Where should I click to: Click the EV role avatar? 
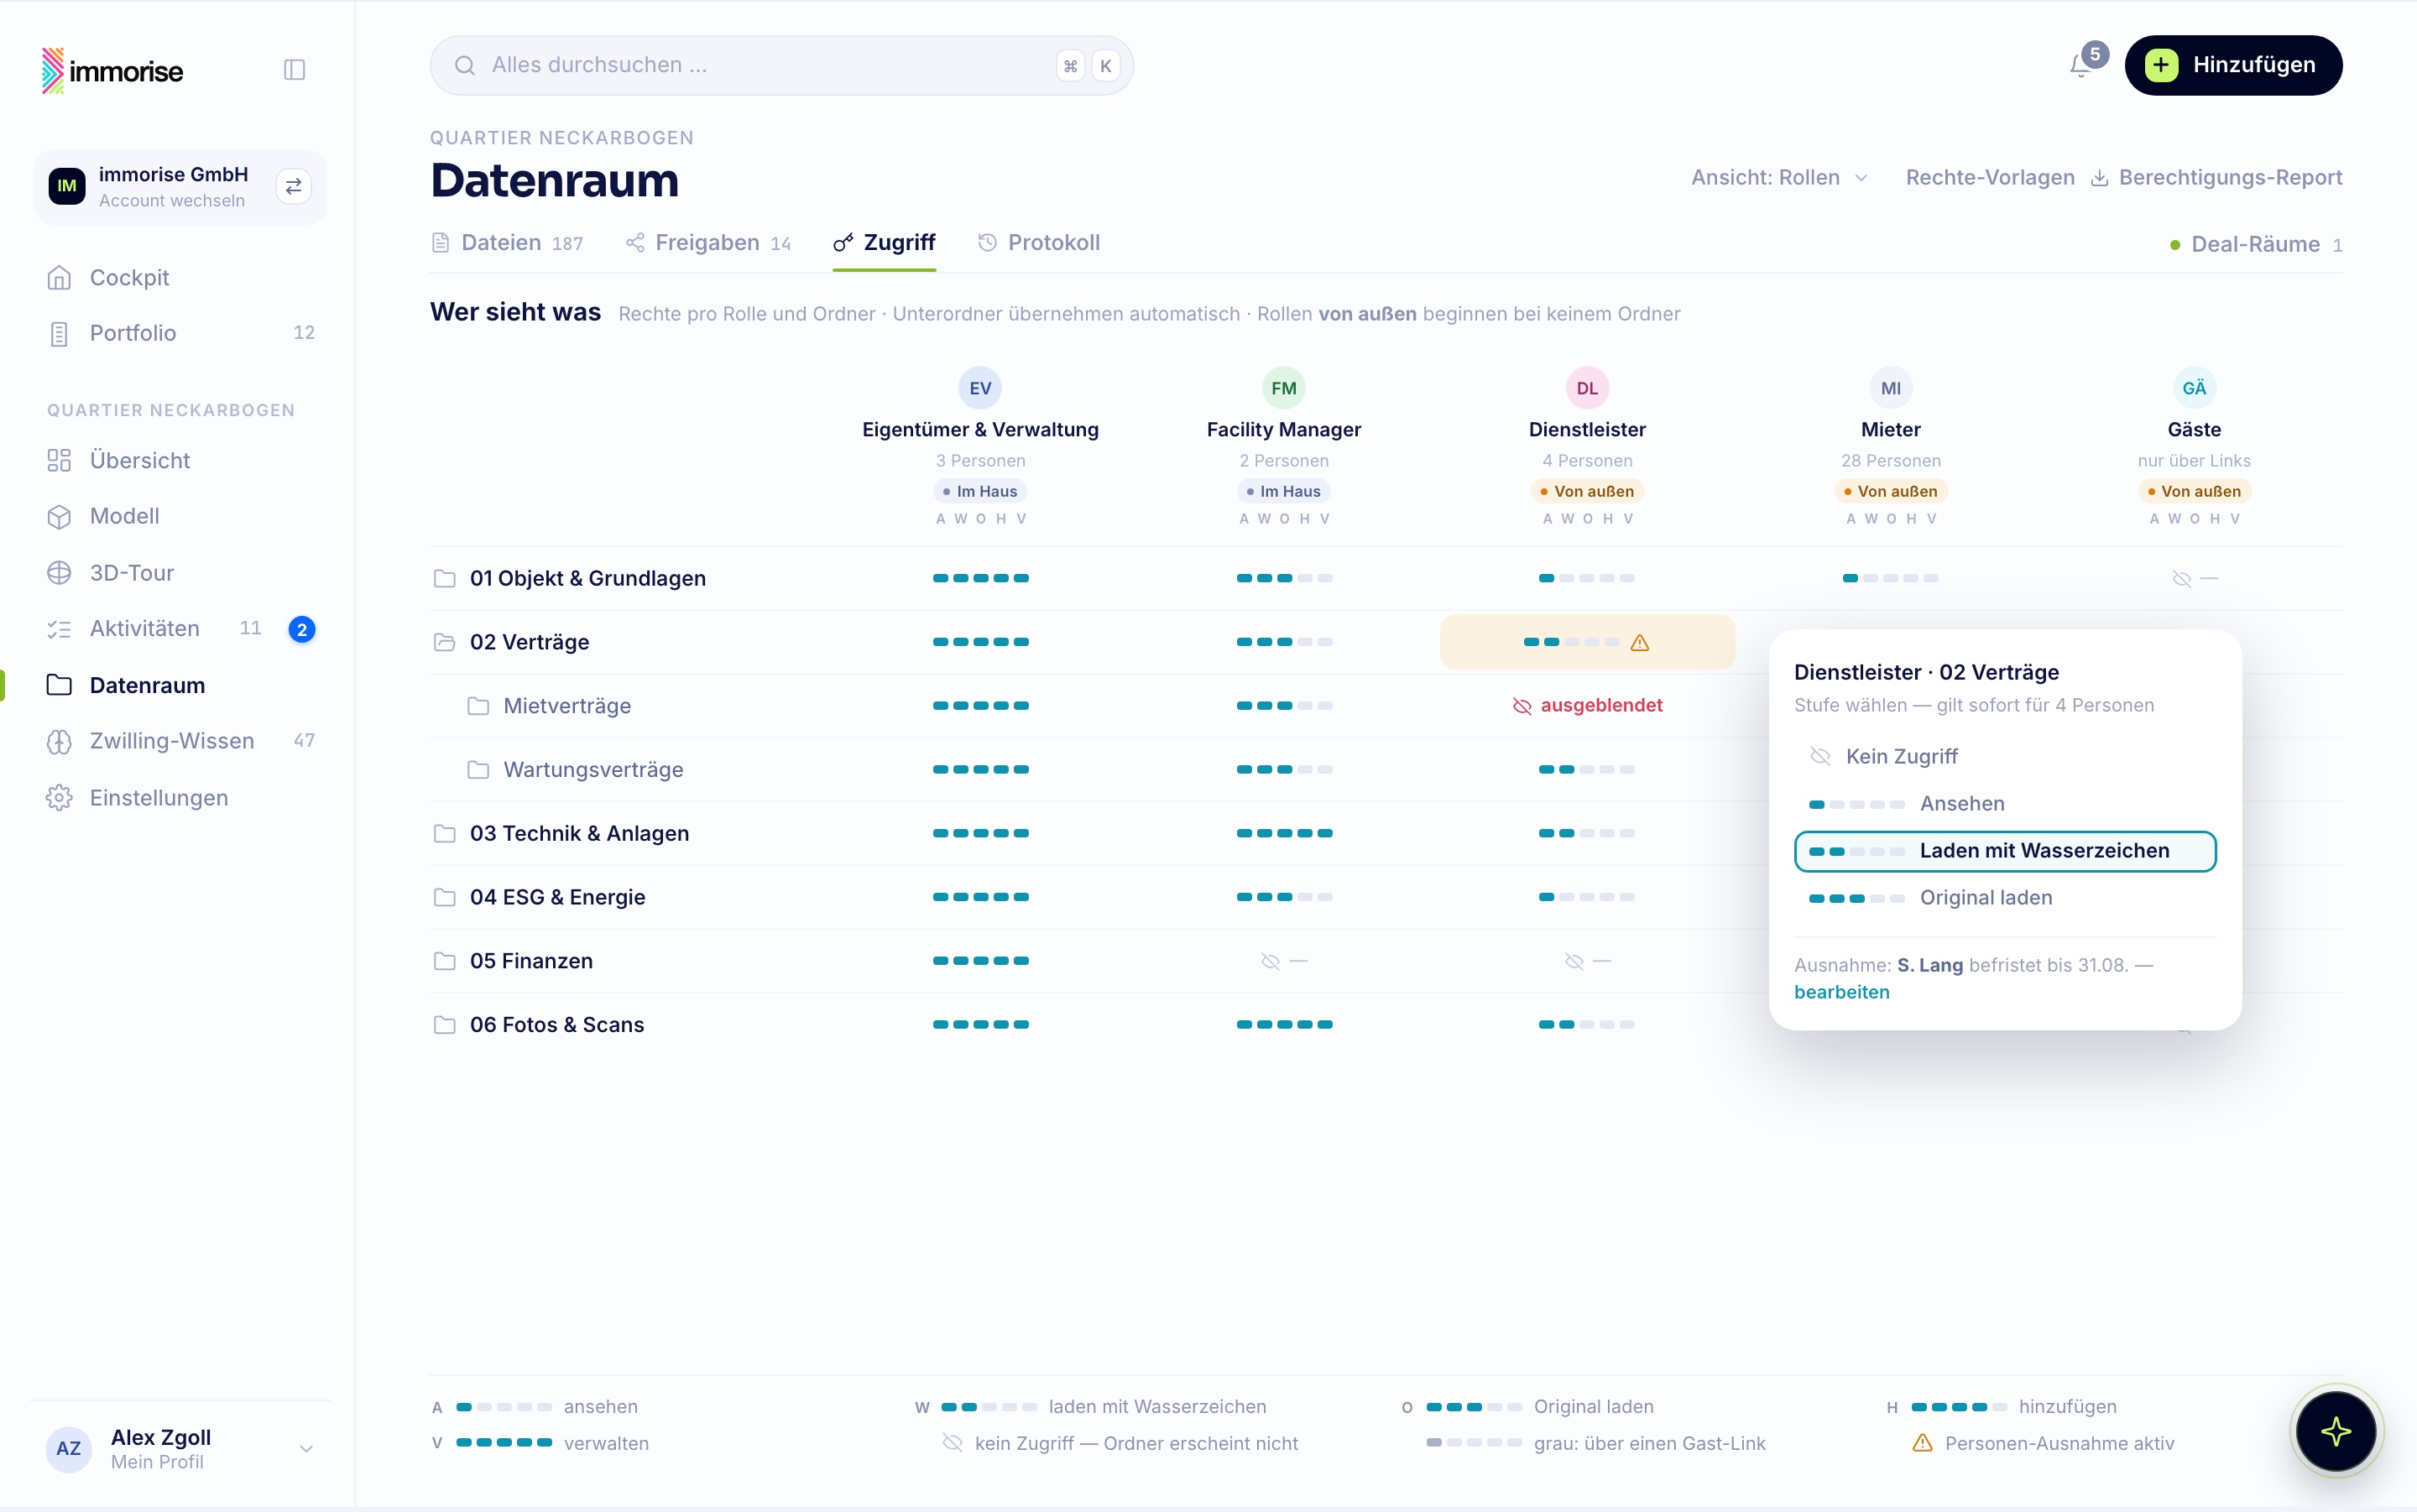point(980,388)
